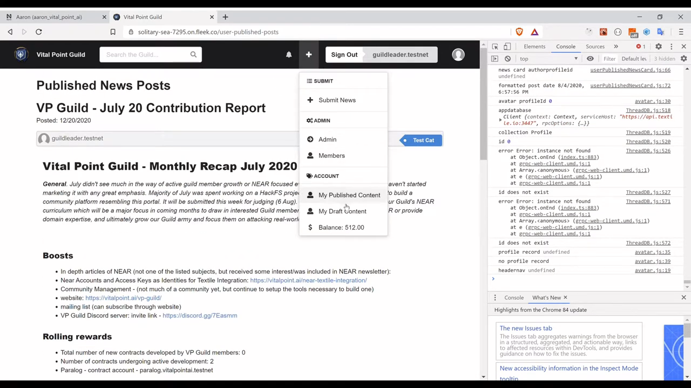Switch to the Elements tab

click(534, 46)
